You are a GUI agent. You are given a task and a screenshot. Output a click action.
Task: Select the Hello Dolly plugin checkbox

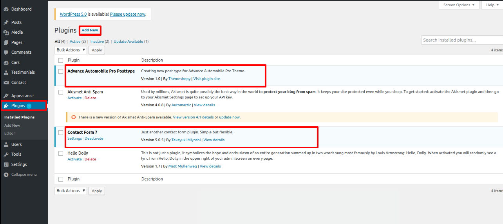click(61, 153)
